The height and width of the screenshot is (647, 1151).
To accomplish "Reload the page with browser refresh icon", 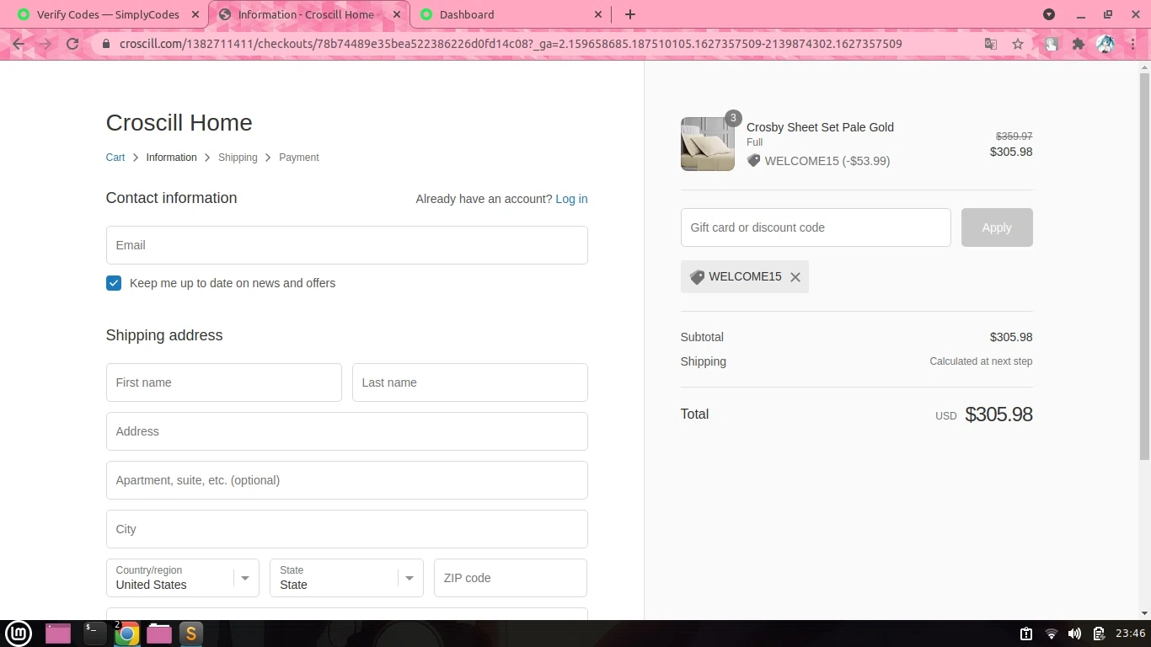I will pos(72,44).
